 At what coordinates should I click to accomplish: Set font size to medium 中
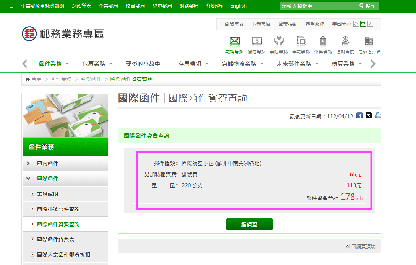(363, 24)
